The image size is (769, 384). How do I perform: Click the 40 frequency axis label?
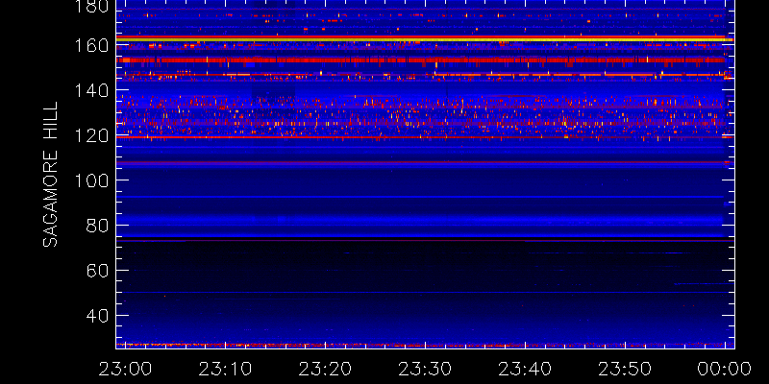96,316
